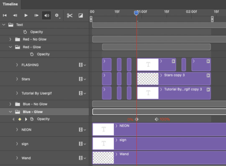The width and height of the screenshot is (226, 166).
Task: Expand the NEON clip options arrow
Action: click(x=116, y=126)
